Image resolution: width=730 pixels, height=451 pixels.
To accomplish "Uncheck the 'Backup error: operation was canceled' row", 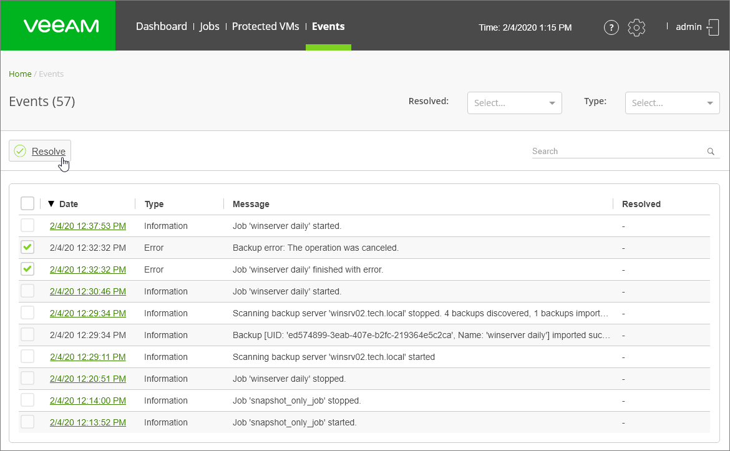I will (x=27, y=248).
